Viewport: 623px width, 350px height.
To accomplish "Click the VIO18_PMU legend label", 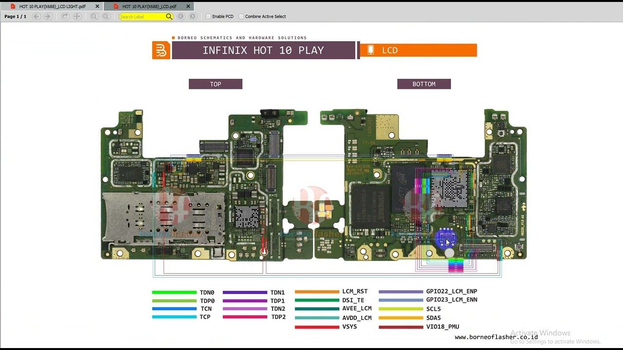I will [x=442, y=327].
